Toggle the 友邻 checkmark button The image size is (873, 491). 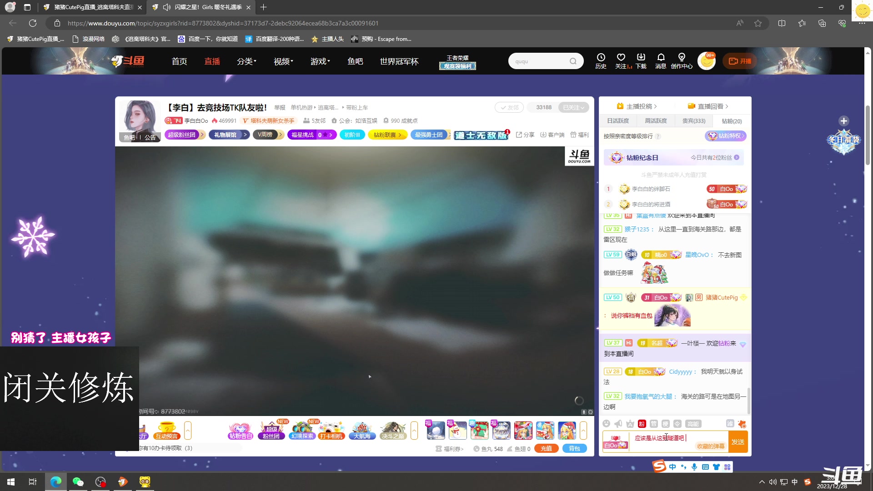pyautogui.click(x=509, y=107)
